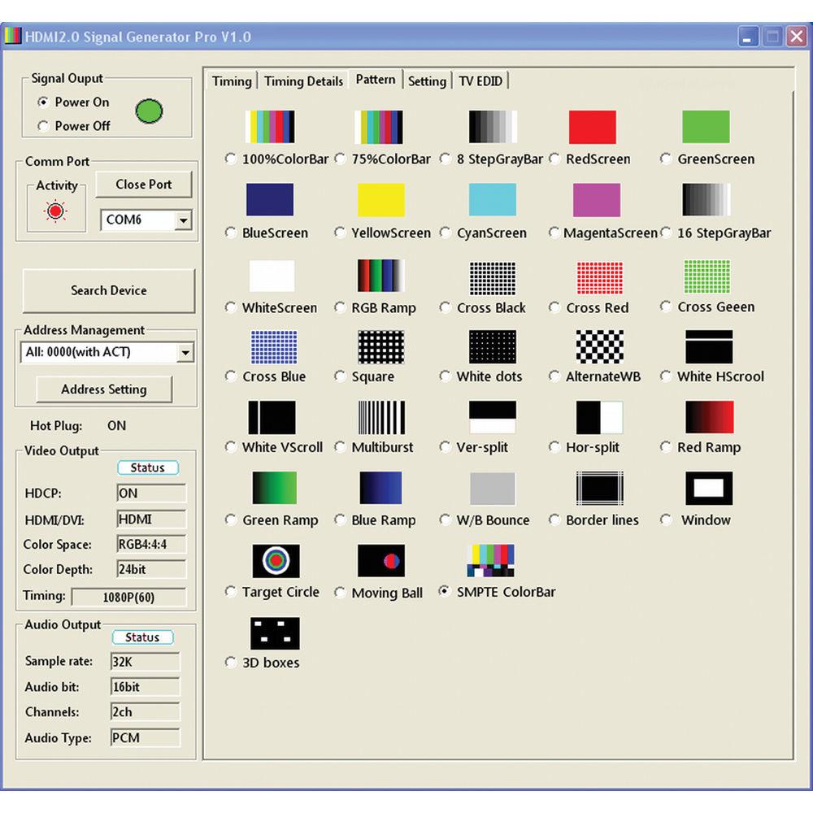Click the Video Output Status button
Screen dimensions: 813x813
click(x=147, y=468)
